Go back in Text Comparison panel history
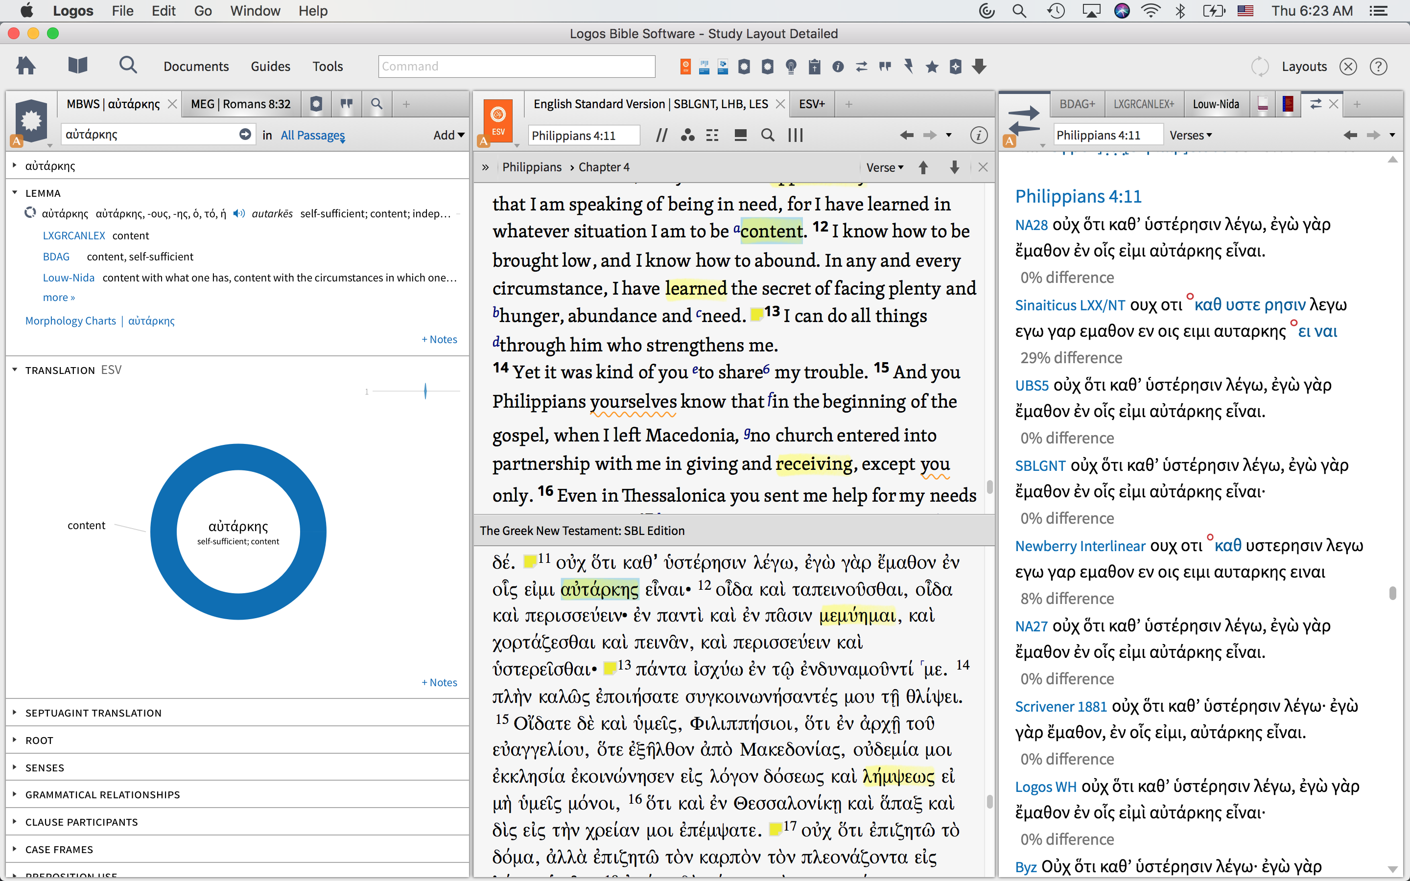1410x881 pixels. click(1350, 135)
